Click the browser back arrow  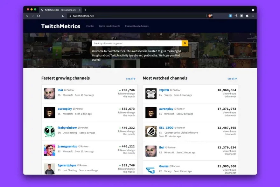(x=27, y=16)
